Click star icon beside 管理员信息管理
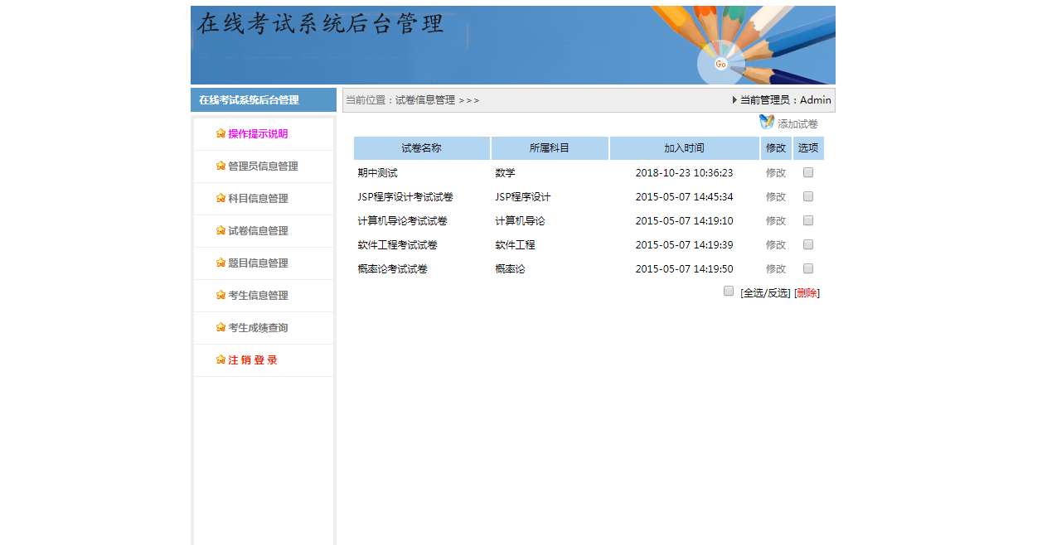Viewport: 1047px width, 545px height. 221,166
